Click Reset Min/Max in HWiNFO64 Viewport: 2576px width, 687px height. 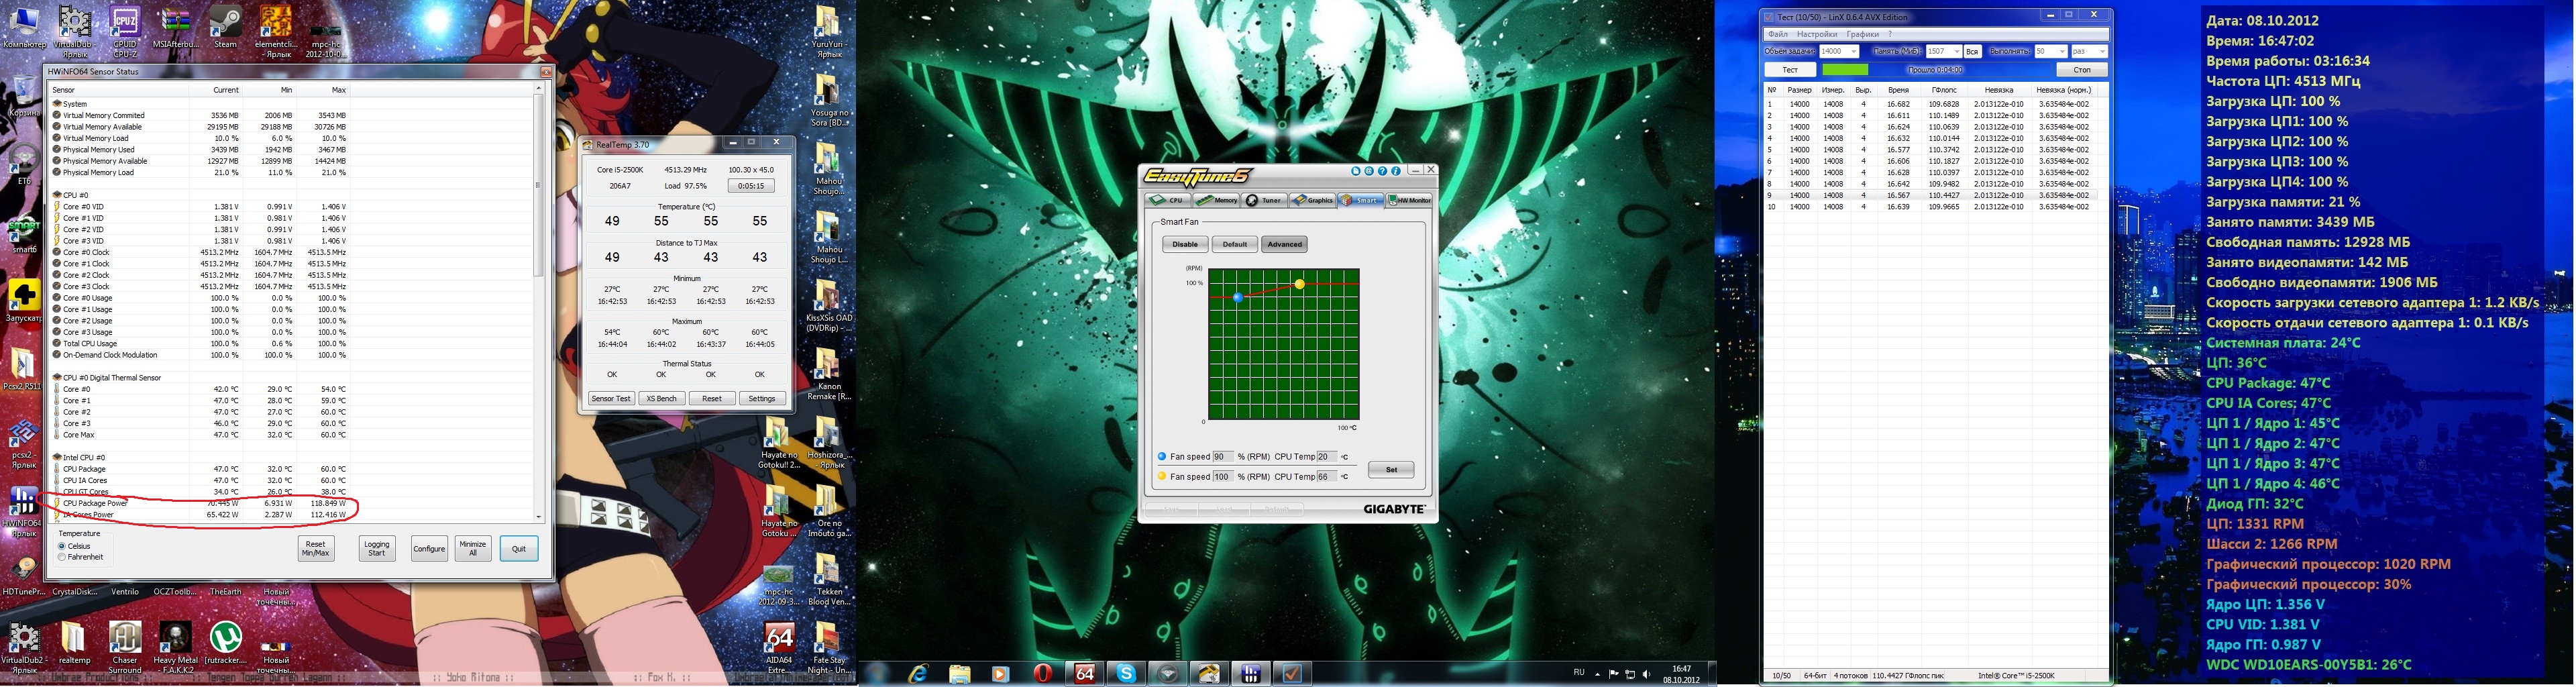[x=315, y=548]
